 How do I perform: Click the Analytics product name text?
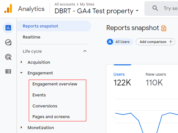tap(31, 9)
